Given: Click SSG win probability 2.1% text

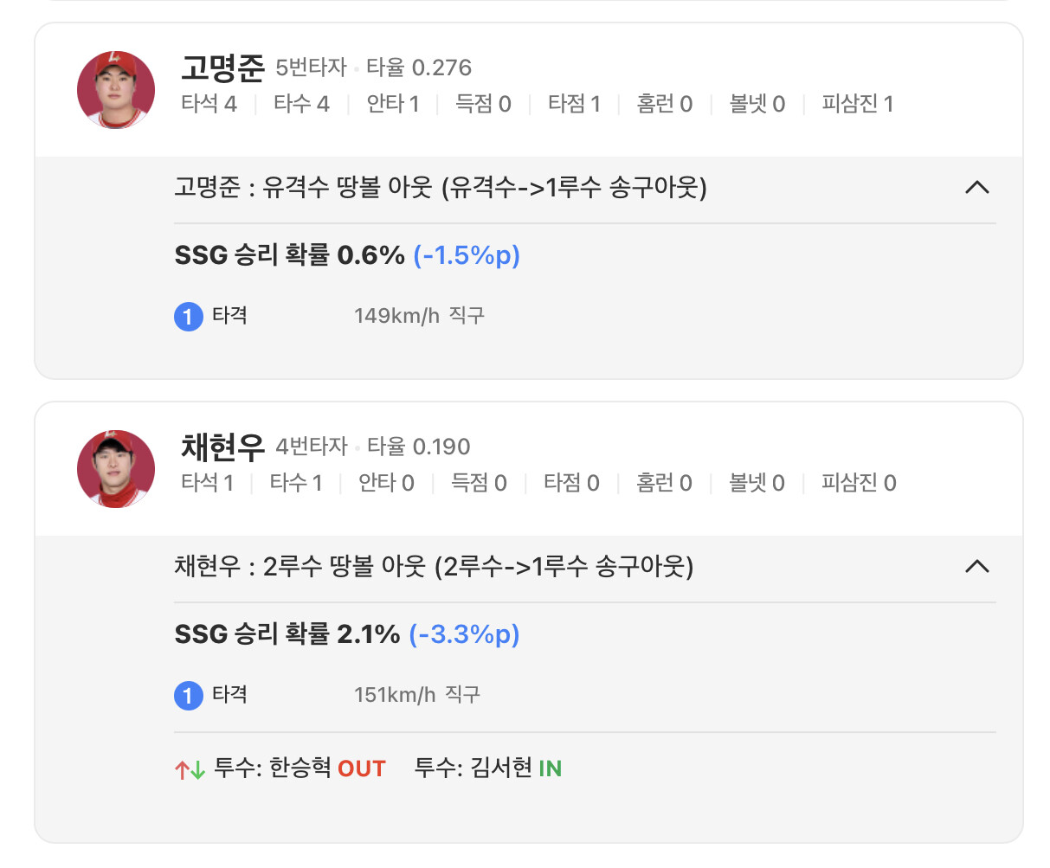Looking at the screenshot, I should (x=287, y=634).
